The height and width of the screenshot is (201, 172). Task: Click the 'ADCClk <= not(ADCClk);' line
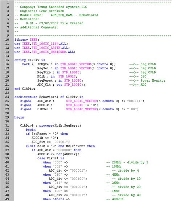(x=58, y=154)
